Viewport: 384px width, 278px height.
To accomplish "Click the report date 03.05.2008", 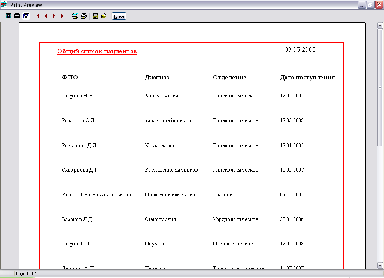I will pos(300,50).
